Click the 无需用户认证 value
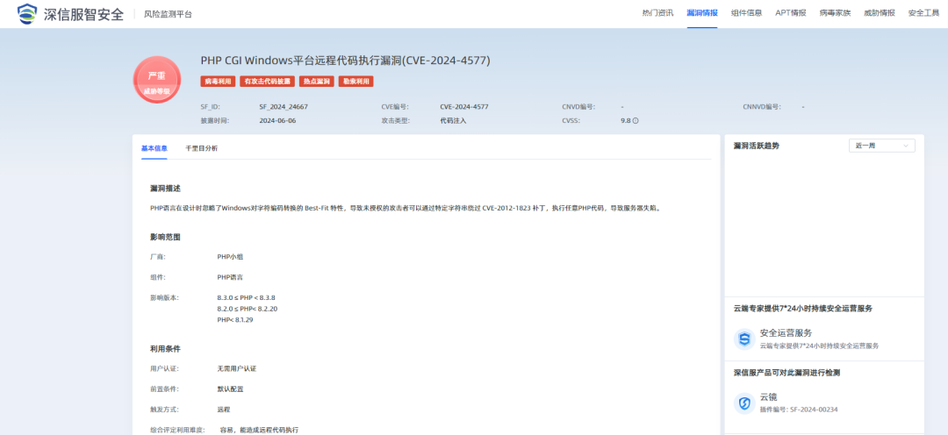The height and width of the screenshot is (435, 948). point(236,368)
